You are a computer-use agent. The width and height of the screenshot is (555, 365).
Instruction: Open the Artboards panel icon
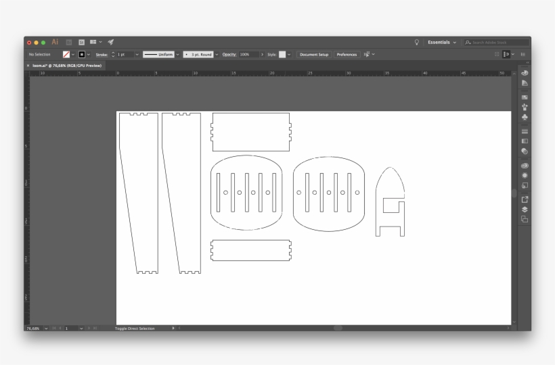(525, 220)
